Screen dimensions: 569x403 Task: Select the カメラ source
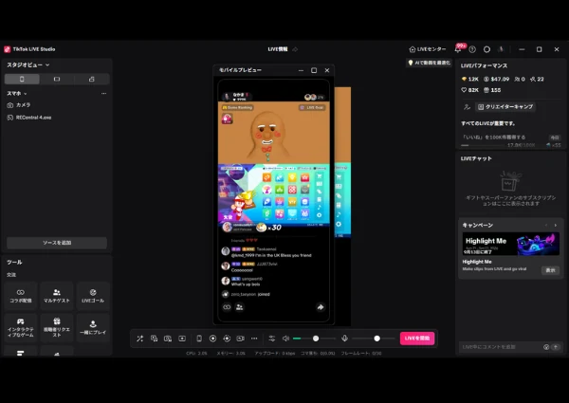tap(56, 105)
